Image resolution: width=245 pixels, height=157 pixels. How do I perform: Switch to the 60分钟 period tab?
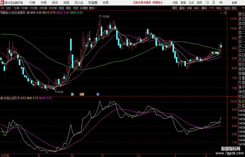coord(53,8)
